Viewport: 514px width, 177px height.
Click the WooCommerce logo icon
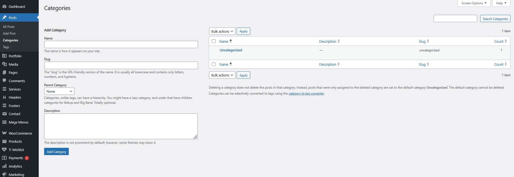click(x=4, y=133)
